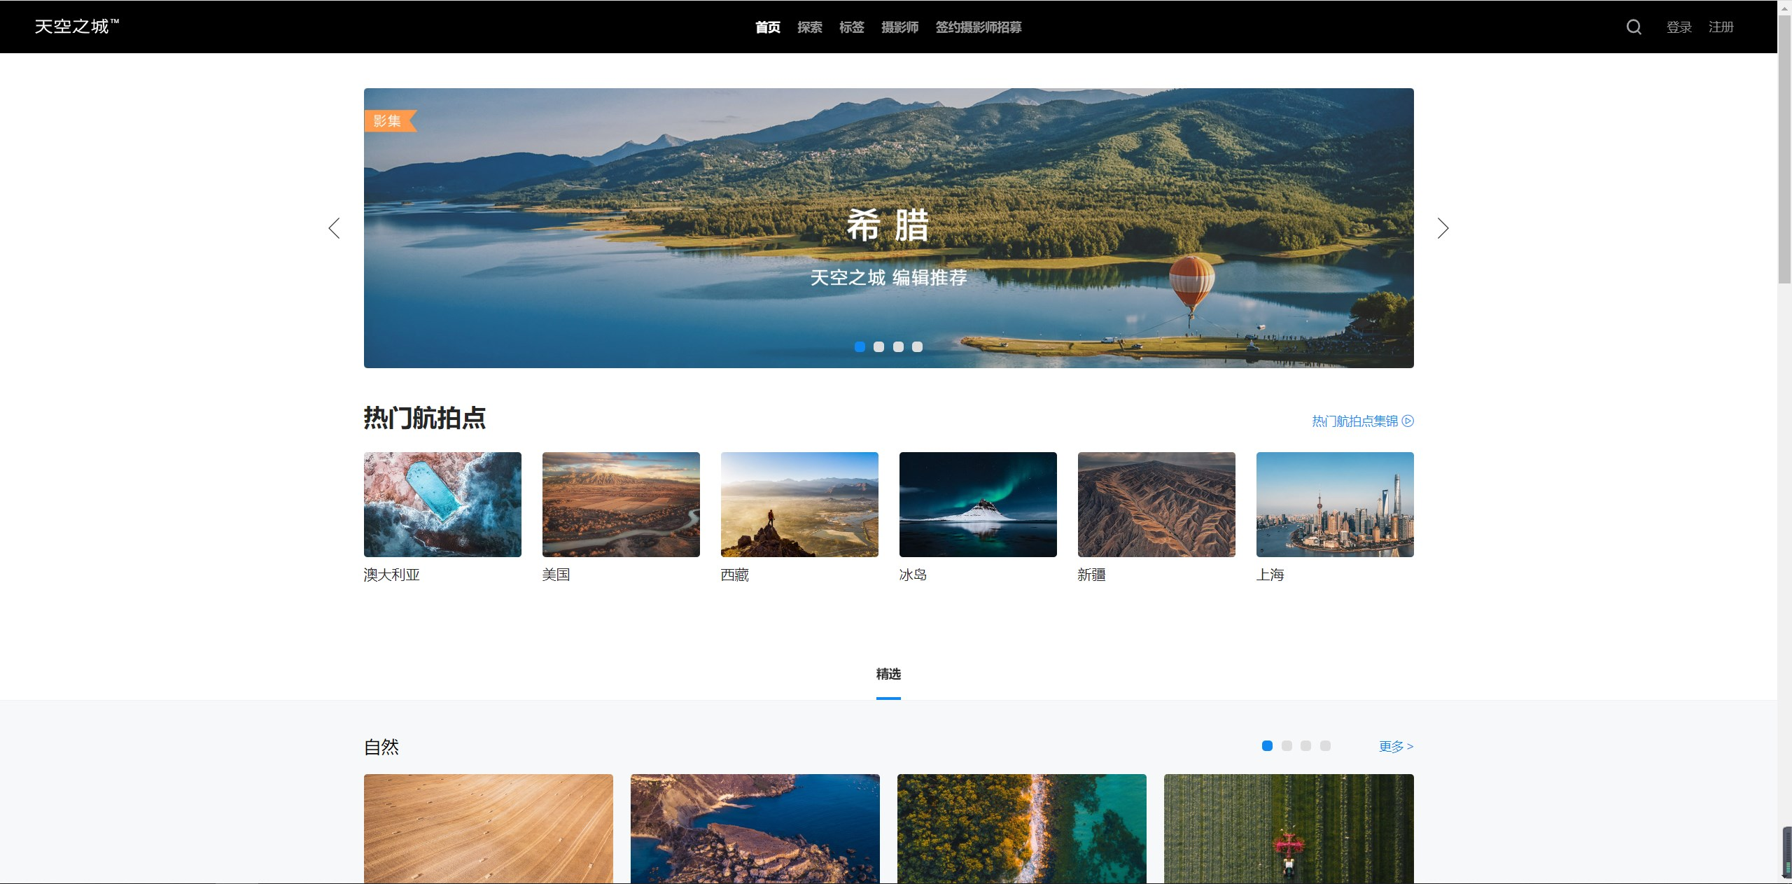Switch to the 精选 tab
Screen dimensions: 1792x884
coord(888,674)
